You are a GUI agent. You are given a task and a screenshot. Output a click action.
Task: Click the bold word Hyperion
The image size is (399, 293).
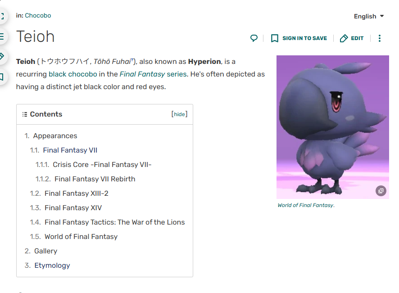204,62
